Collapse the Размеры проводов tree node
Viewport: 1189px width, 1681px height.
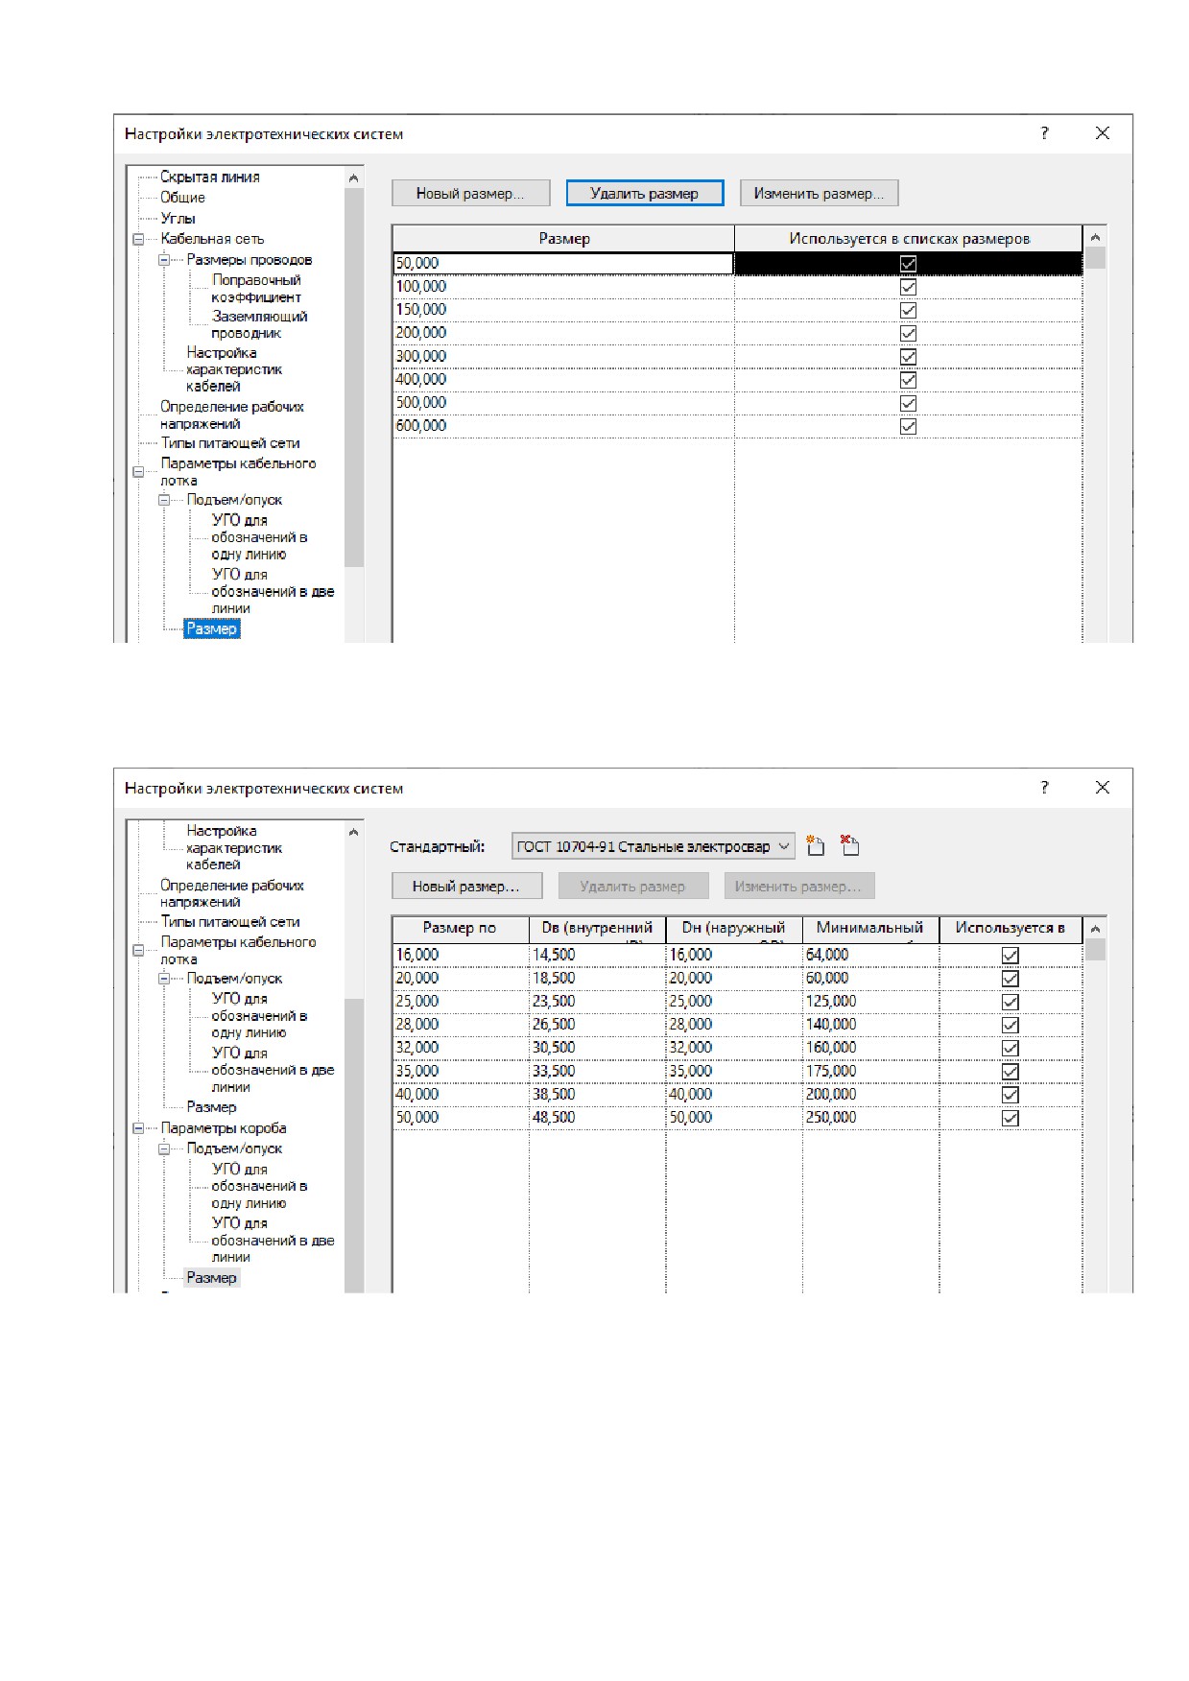coord(164,260)
